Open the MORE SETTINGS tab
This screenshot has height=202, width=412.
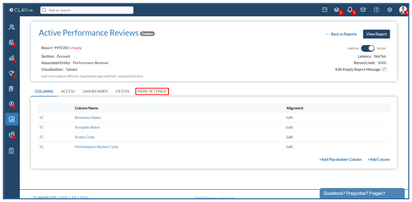[152, 91]
